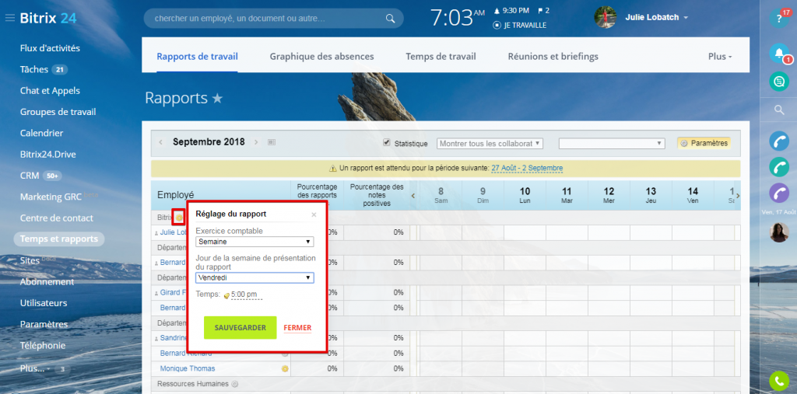Open Chat et Appels in the sidebar
Screen dimensions: 797x394
pos(50,91)
